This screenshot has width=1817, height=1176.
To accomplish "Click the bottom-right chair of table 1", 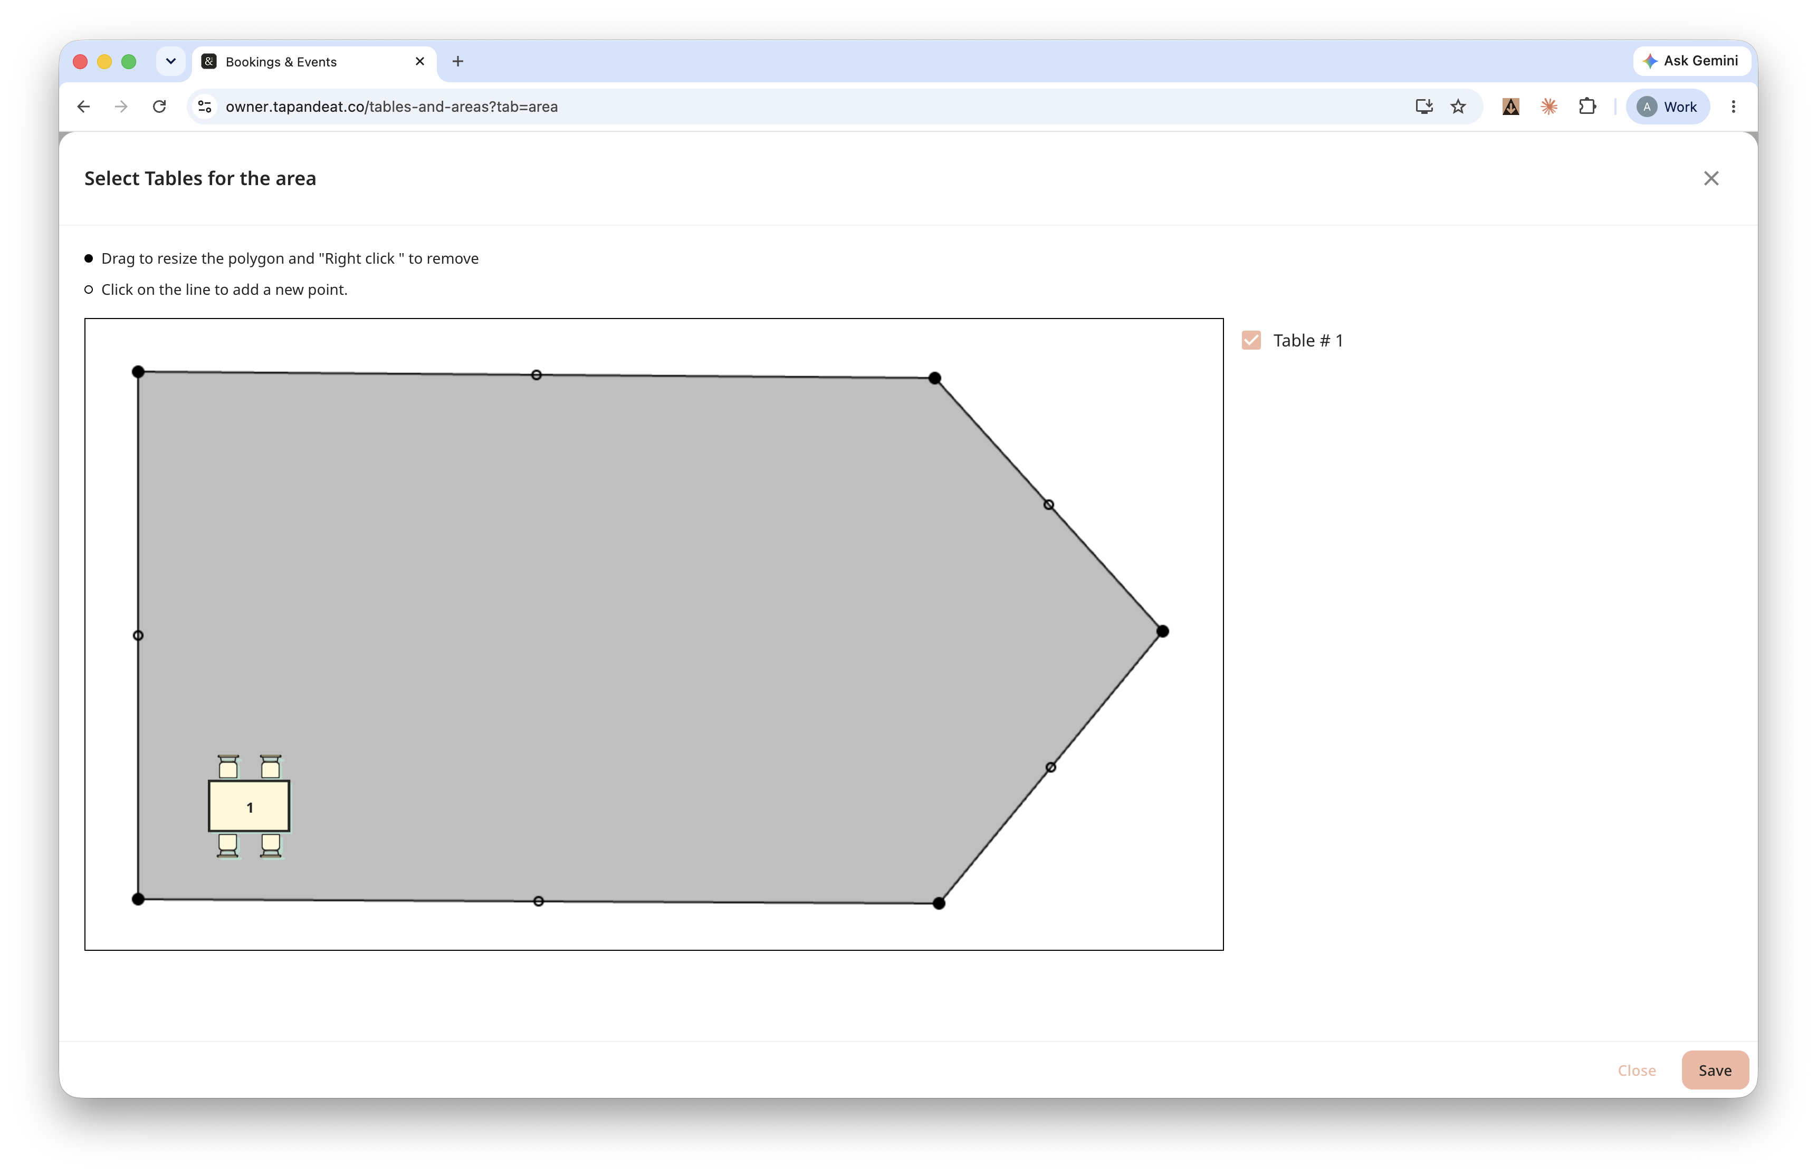I will (270, 845).
